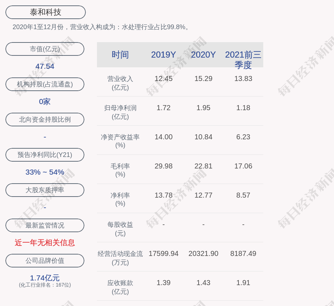Screen dimensions: 334x306
Task: Click the receivables value 1.91
Action: coord(243,283)
